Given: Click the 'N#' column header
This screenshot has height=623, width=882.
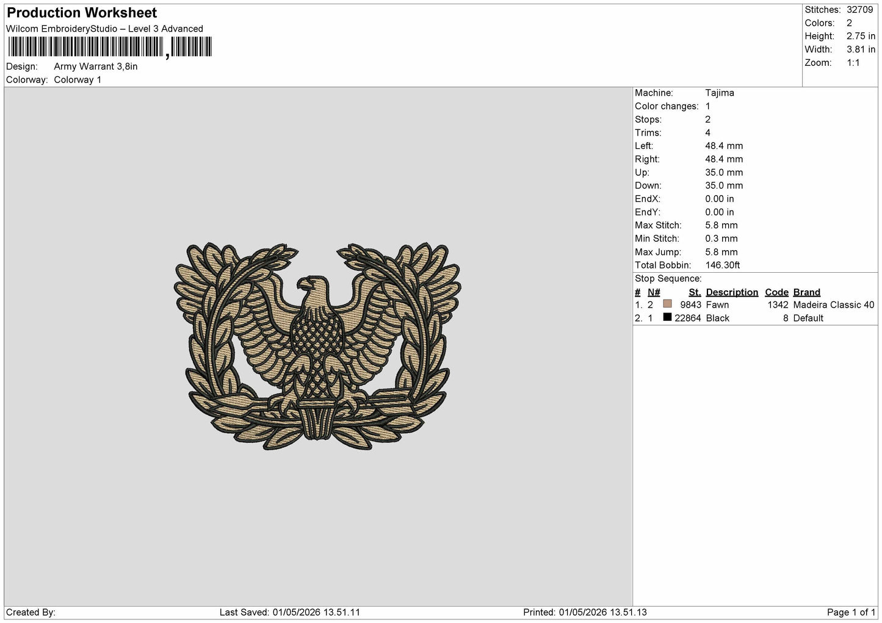Looking at the screenshot, I should click(x=654, y=292).
